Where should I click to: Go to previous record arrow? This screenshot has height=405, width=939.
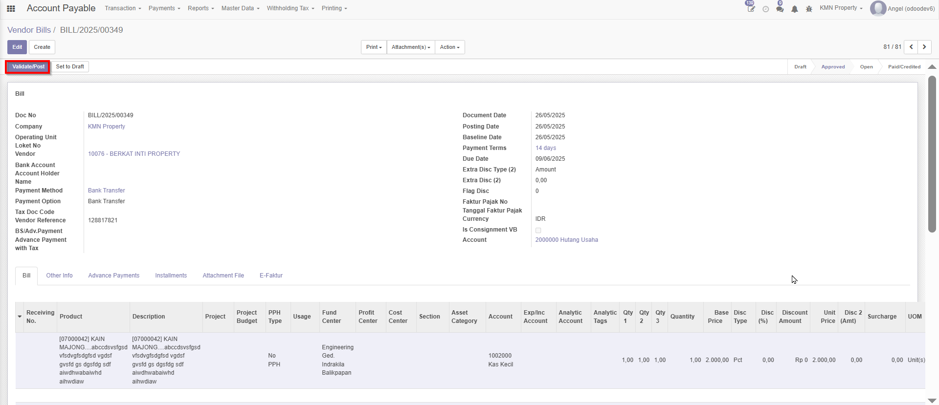coord(911,47)
